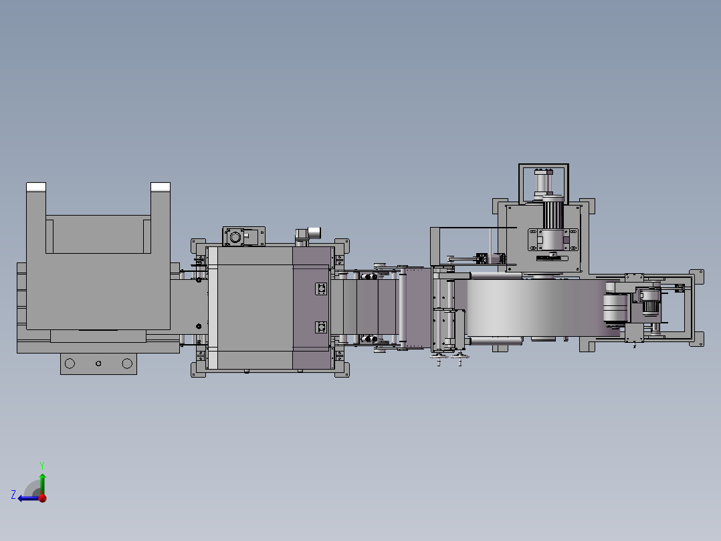Click the blue Z axis arrow of the triad

pos(27,498)
